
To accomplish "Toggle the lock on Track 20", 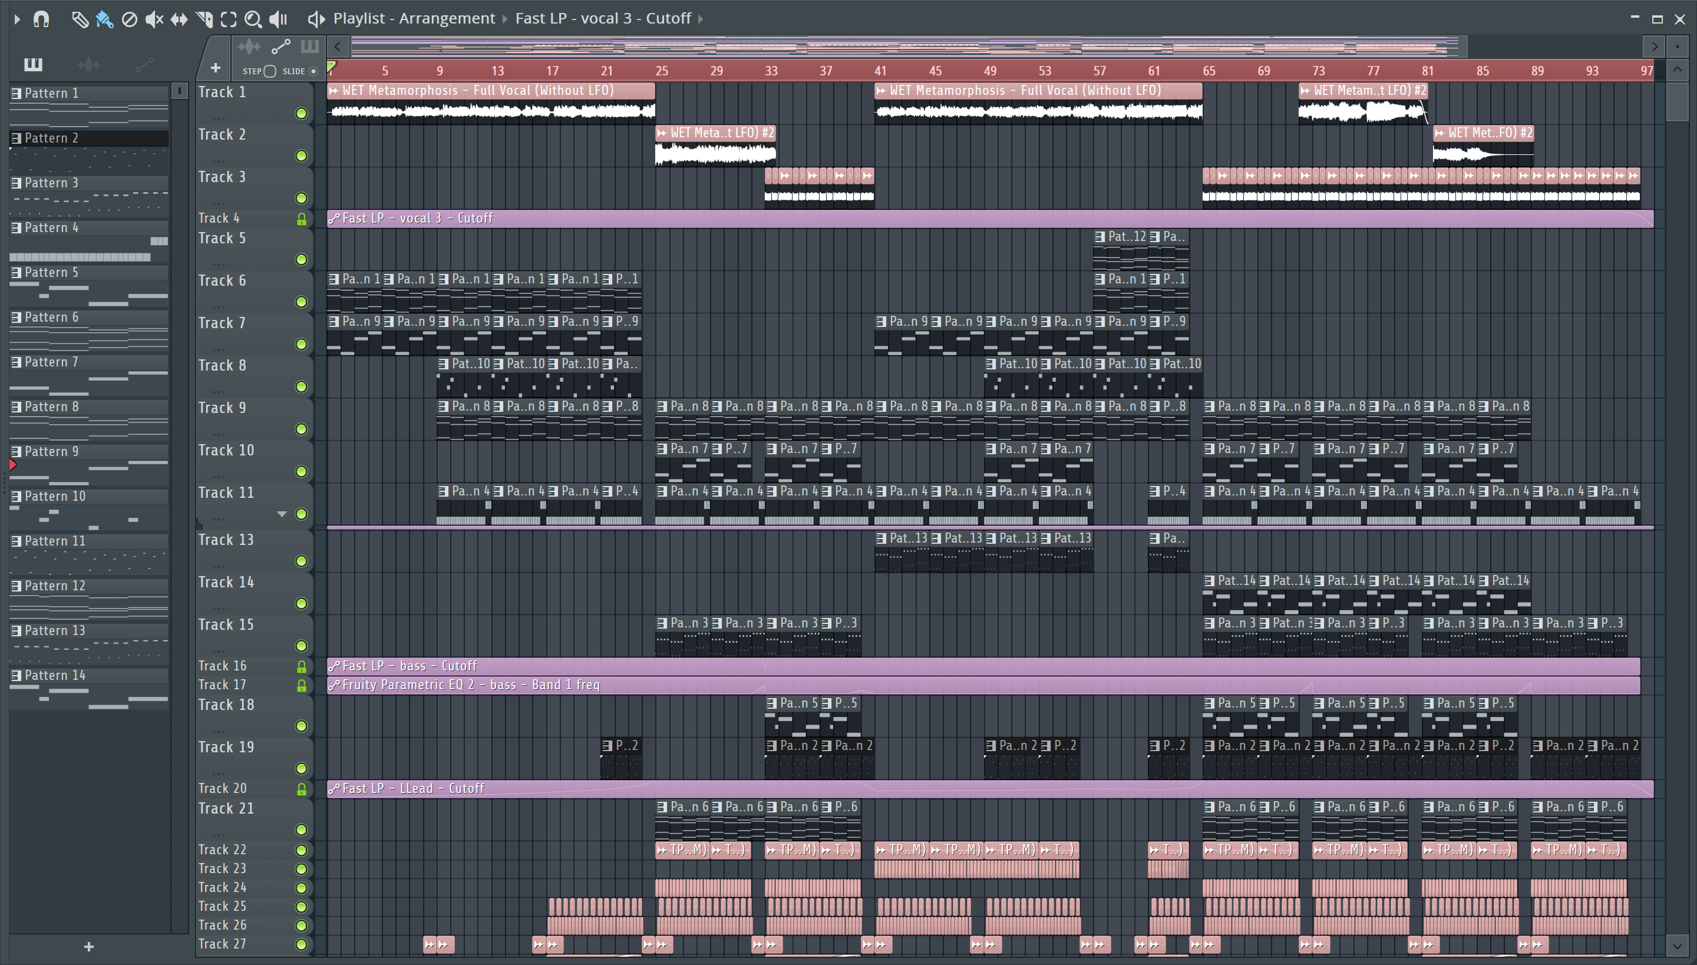I will click(x=302, y=789).
